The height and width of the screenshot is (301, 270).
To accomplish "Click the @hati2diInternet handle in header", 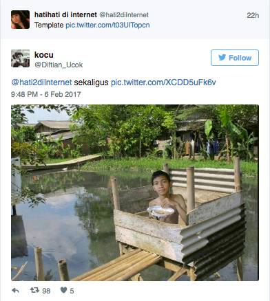I will [124, 15].
